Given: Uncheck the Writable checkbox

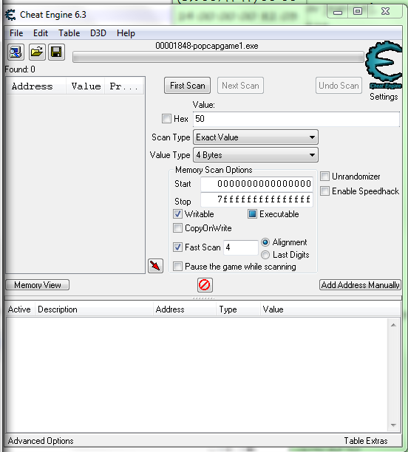Looking at the screenshot, I should click(177, 214).
